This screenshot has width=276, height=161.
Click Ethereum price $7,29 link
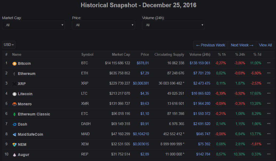point(145,73)
